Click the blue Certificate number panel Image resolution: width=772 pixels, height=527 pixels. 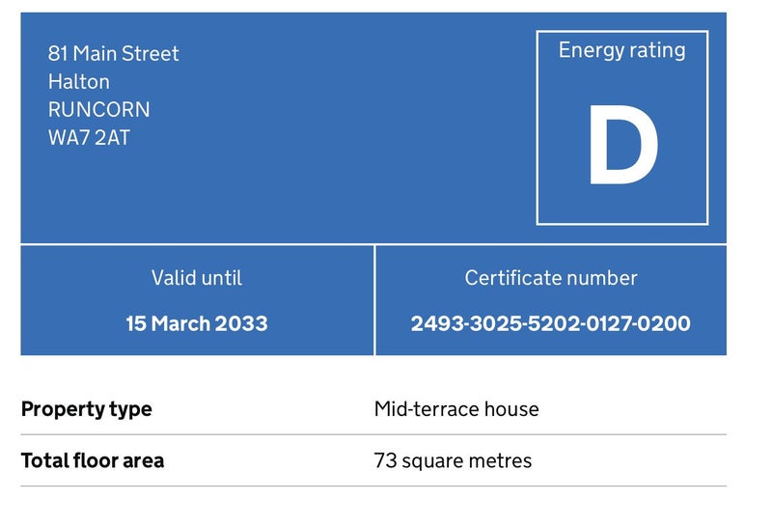[x=551, y=300]
